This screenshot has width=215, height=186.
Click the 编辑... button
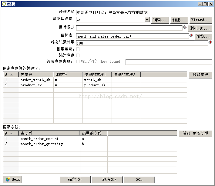point(160,20)
